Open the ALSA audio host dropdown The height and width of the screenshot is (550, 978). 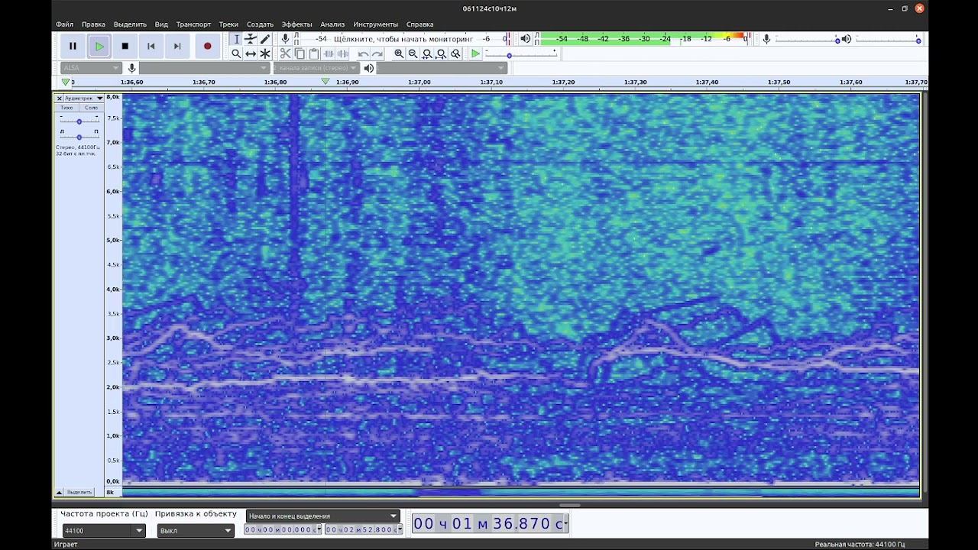[91, 68]
